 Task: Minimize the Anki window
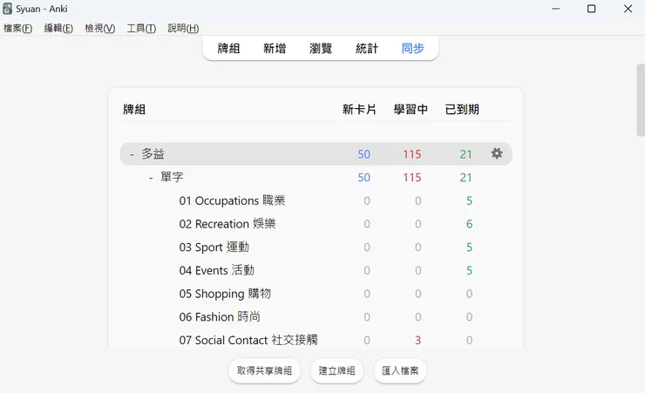click(x=556, y=9)
